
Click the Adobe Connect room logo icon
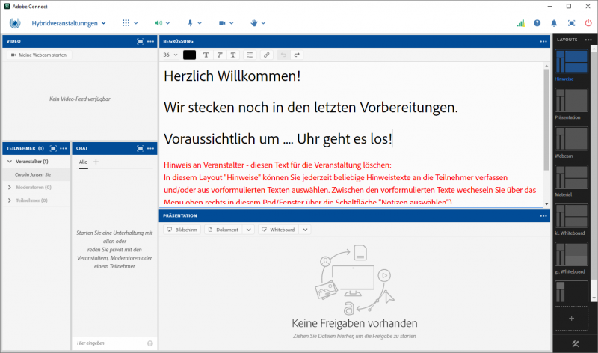point(15,23)
